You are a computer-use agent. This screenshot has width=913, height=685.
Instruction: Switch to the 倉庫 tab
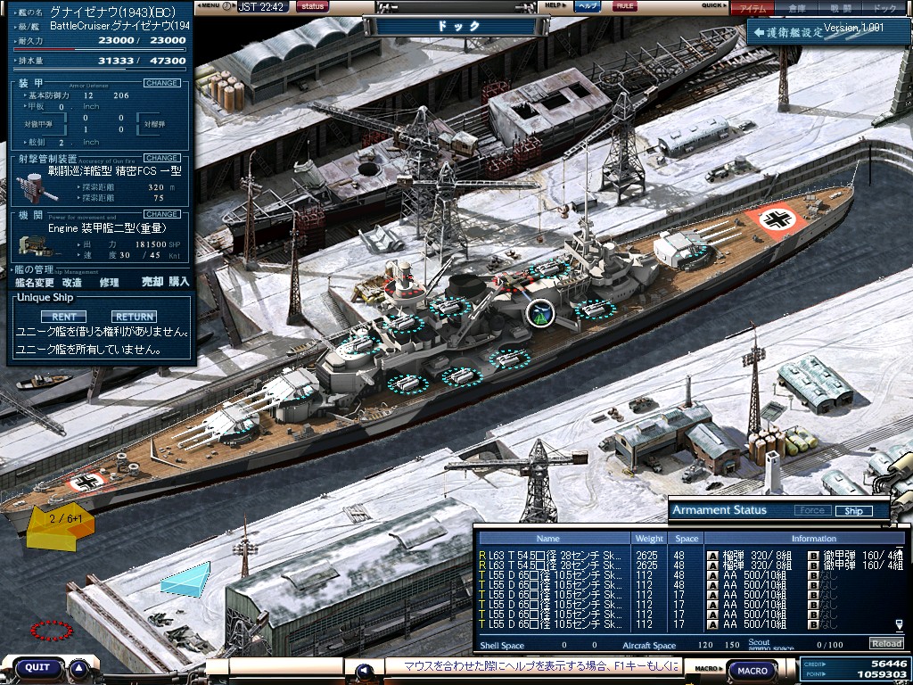coord(796,8)
